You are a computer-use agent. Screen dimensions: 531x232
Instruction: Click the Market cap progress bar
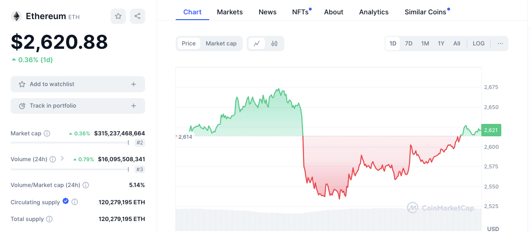(70, 143)
